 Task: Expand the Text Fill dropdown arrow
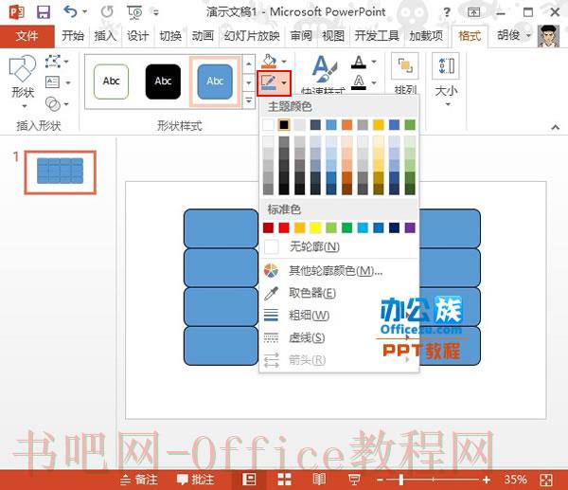[374, 62]
